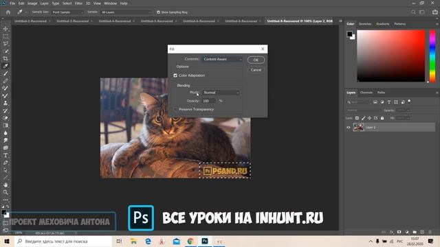Screen dimensions: 440x247
Task: Filter layers by adjustment layers icon
Action: (382, 102)
